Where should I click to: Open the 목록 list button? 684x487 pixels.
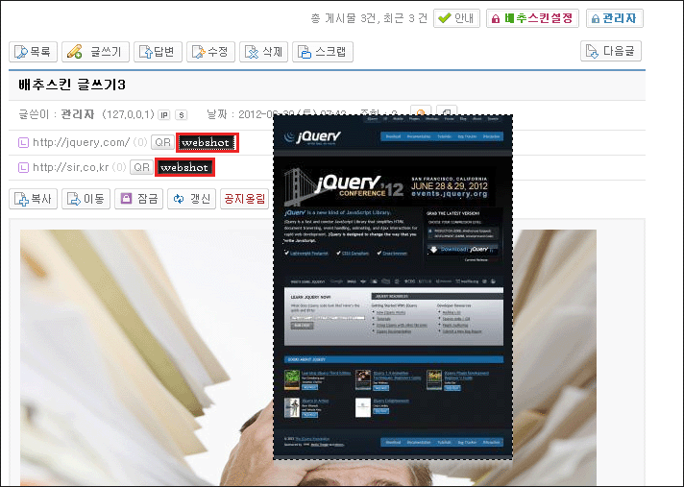click(x=34, y=52)
